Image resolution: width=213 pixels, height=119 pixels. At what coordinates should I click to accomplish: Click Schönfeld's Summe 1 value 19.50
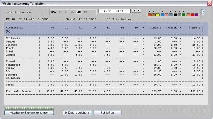[157, 65]
